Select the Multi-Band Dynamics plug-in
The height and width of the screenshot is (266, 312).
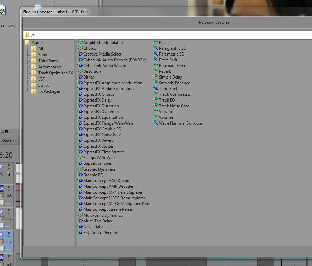[103, 215]
